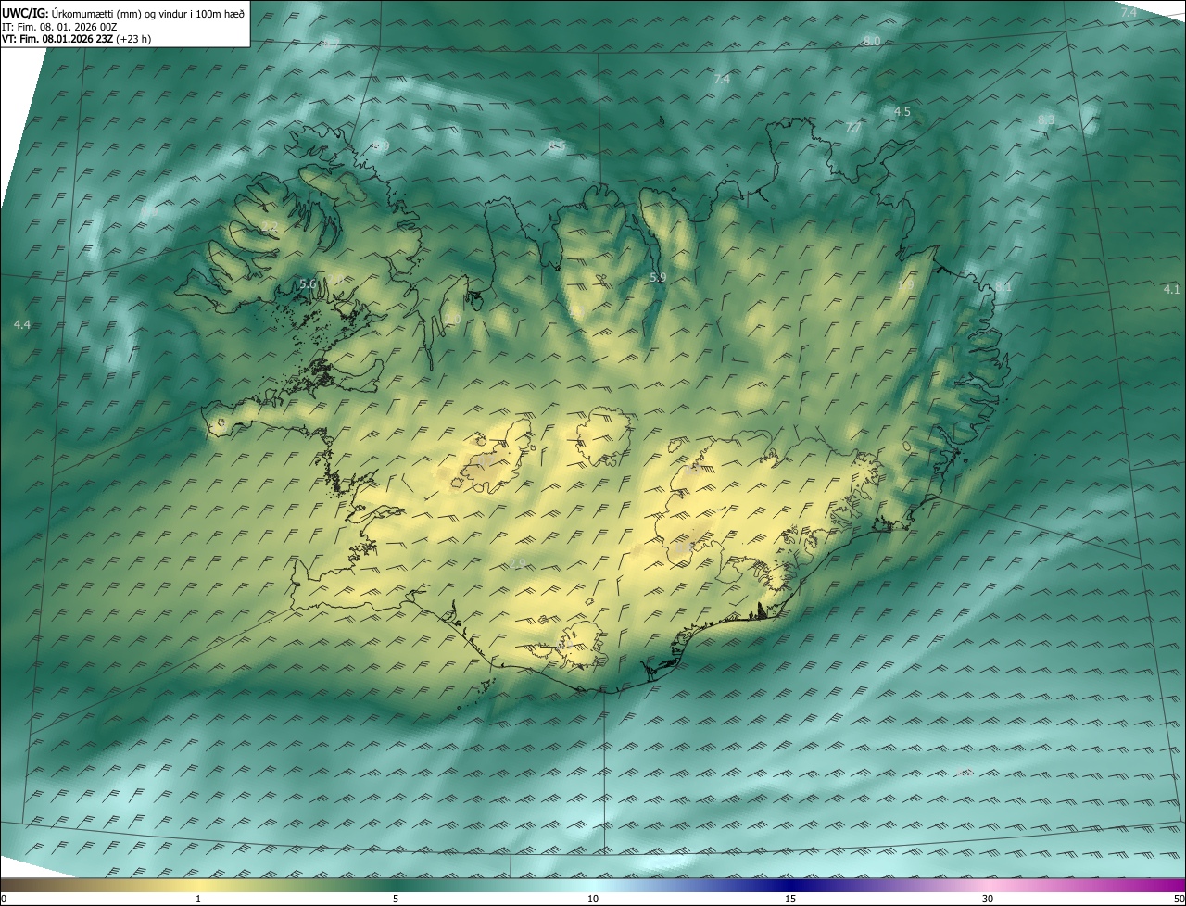Click the 8.0 value label on the map
This screenshot has width=1186, height=906.
pos(871,42)
